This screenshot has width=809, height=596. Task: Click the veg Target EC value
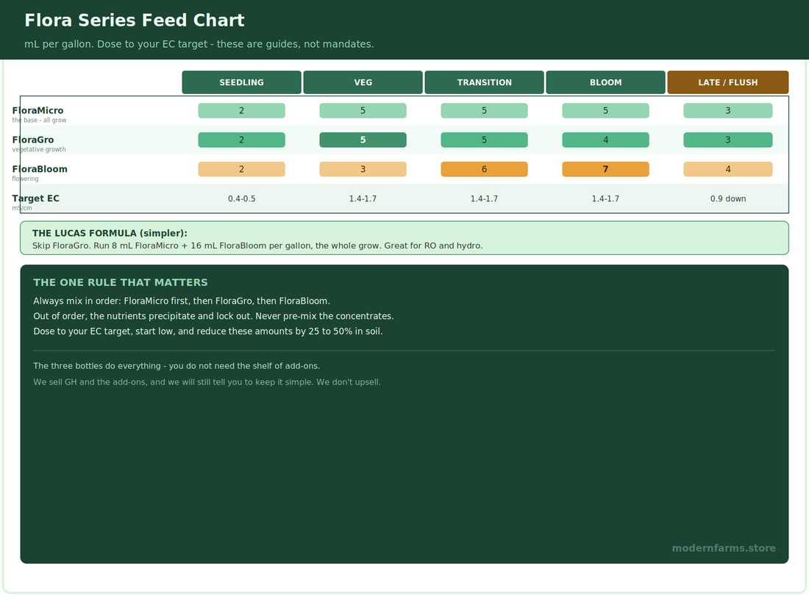363,198
